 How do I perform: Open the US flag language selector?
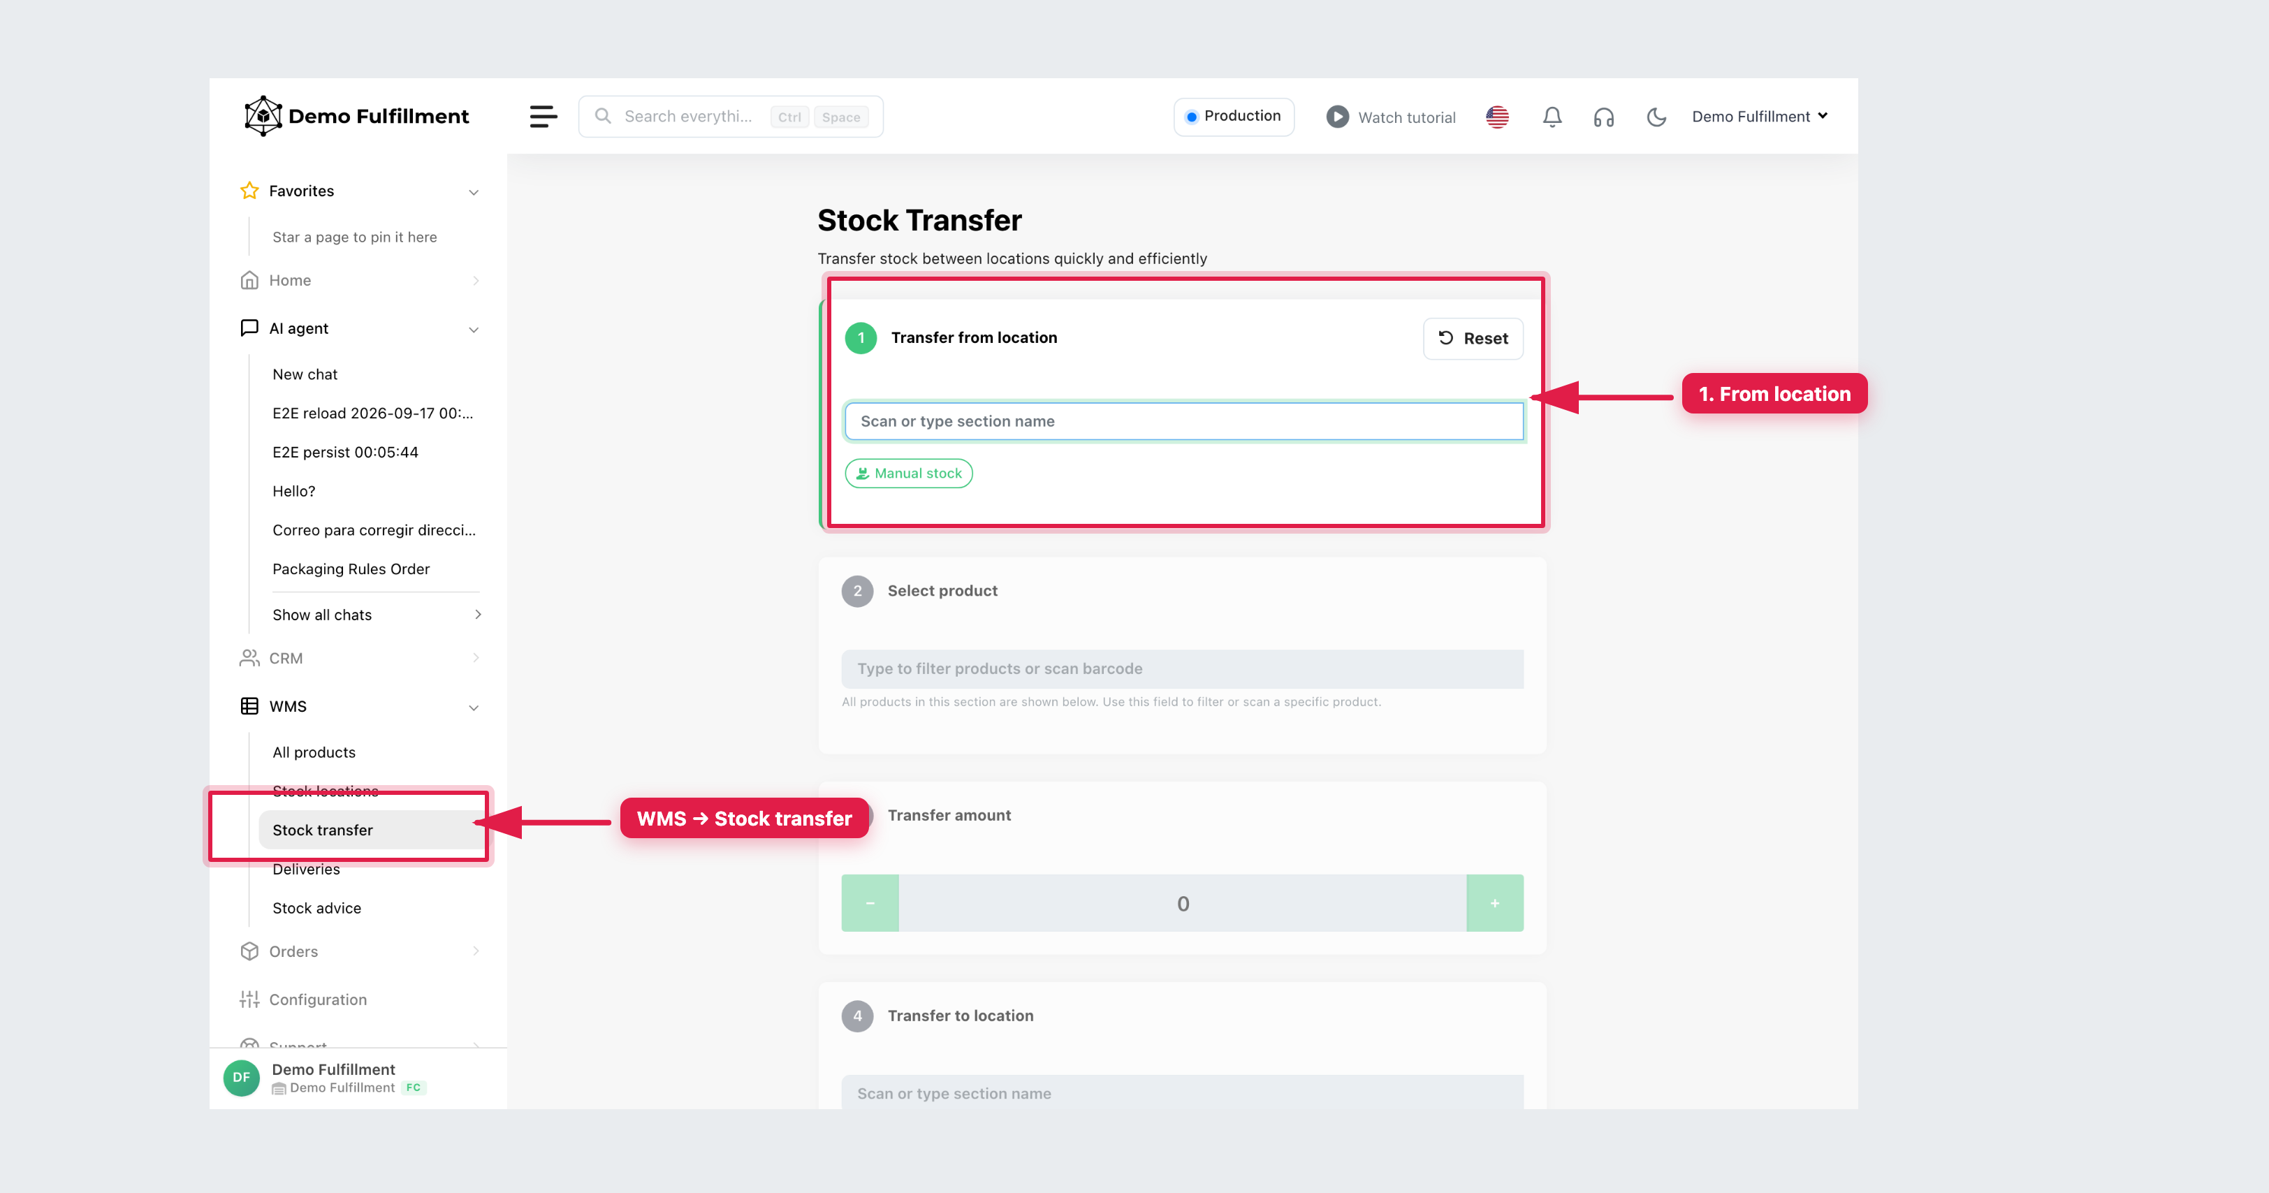pyautogui.click(x=1497, y=117)
